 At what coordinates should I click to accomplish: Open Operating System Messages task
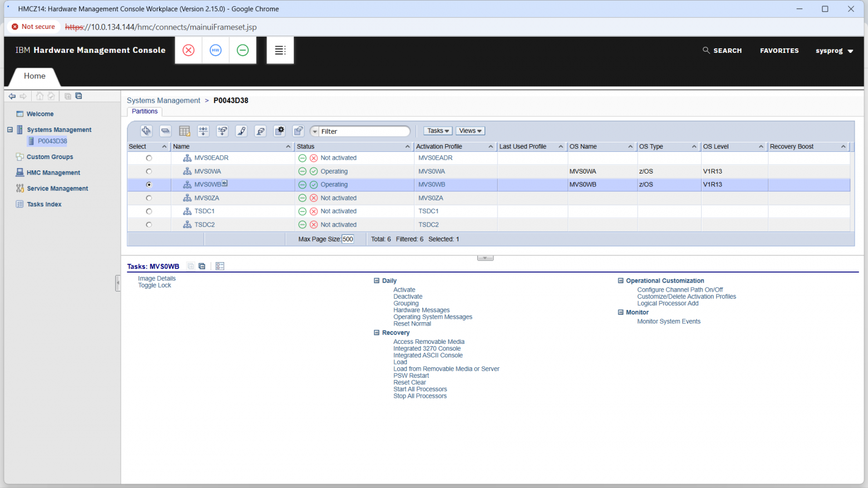tap(433, 317)
